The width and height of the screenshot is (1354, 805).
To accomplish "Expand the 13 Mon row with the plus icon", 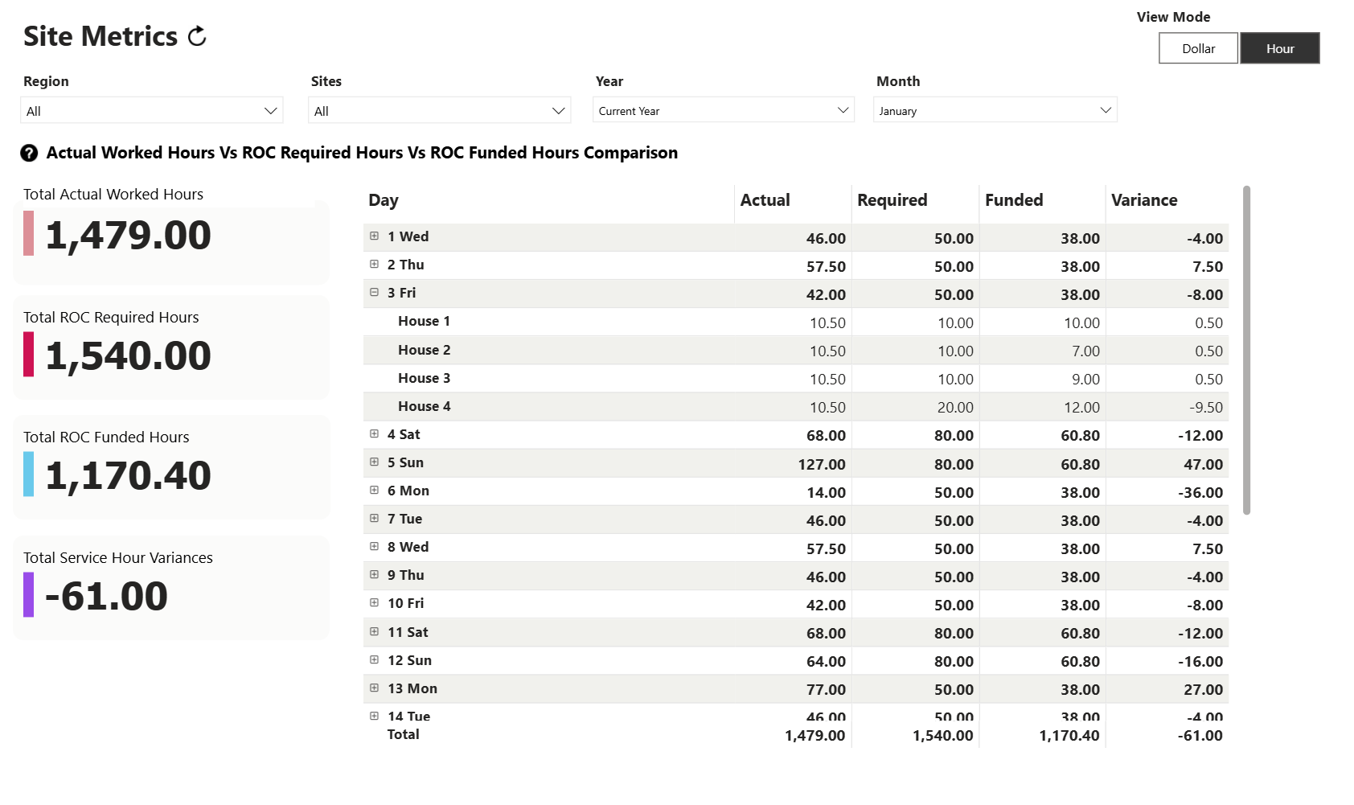I will tap(374, 688).
